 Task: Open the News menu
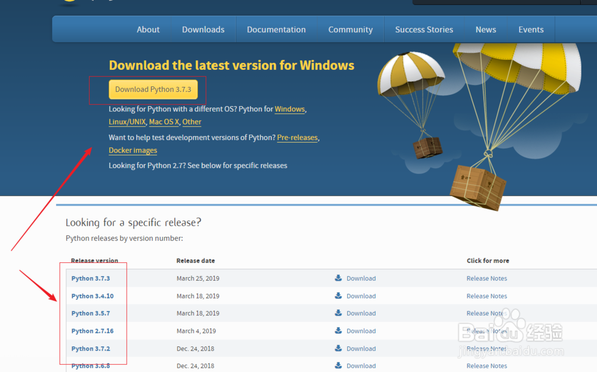[485, 29]
